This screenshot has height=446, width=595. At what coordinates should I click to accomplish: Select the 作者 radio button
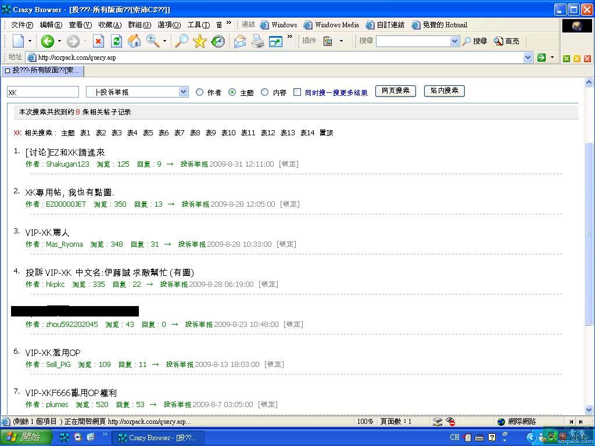click(200, 92)
